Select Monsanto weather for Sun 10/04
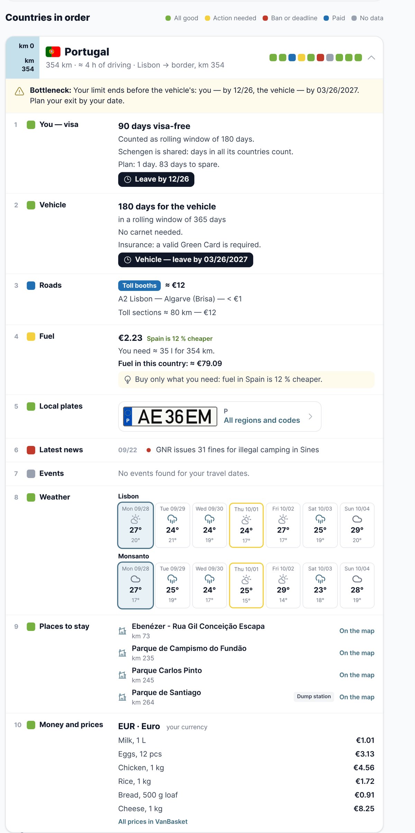Viewport: 415px width, 833px height. coord(357,585)
